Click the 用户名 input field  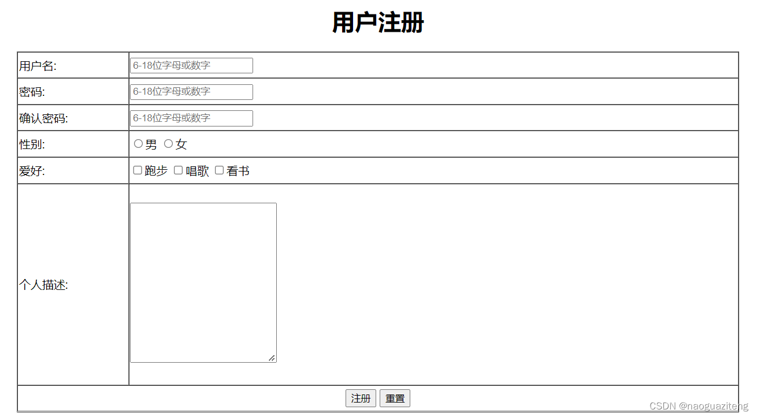[191, 65]
